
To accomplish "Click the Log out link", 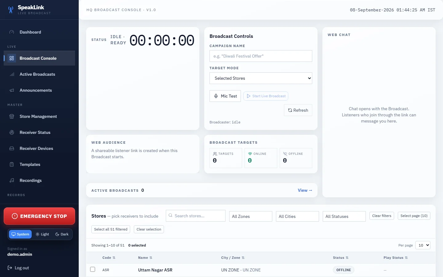I will 18,268.
